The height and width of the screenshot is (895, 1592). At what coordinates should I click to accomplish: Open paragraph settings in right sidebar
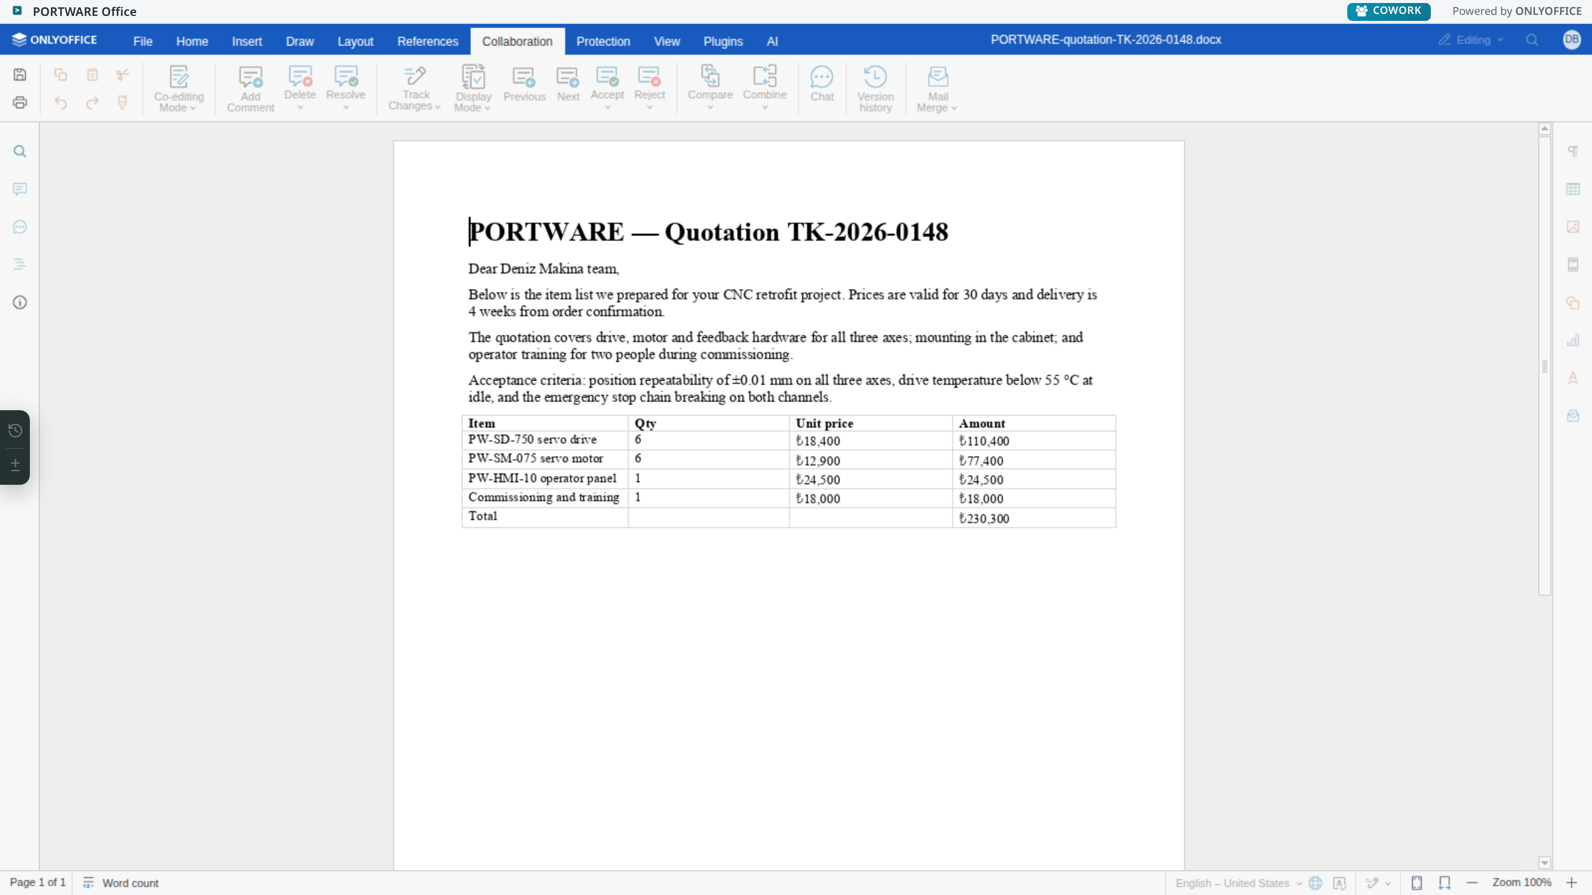(1573, 151)
